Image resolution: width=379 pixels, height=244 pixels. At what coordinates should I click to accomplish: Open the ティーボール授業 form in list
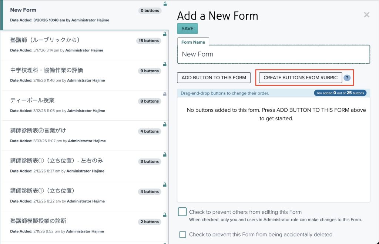click(33, 101)
